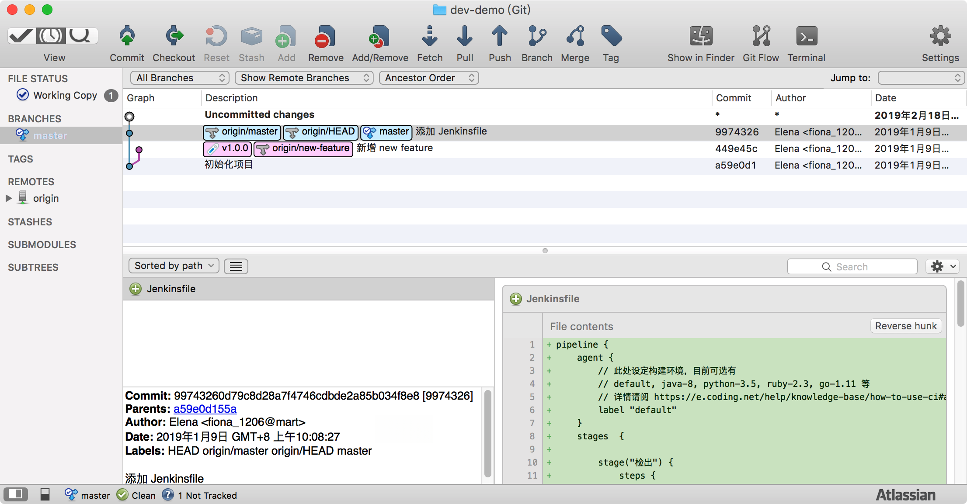Click the Search field in diff pane
The height and width of the screenshot is (504, 967).
(852, 266)
